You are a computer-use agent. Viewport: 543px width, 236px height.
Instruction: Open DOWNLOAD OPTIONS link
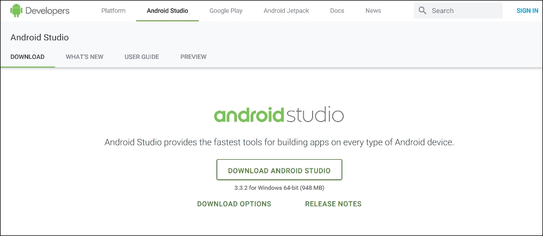[x=234, y=204]
